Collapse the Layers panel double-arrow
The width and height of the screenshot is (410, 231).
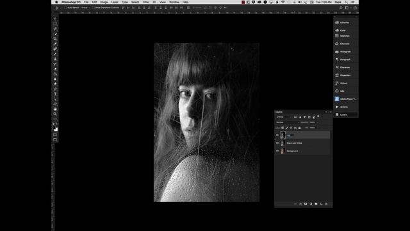click(326, 112)
